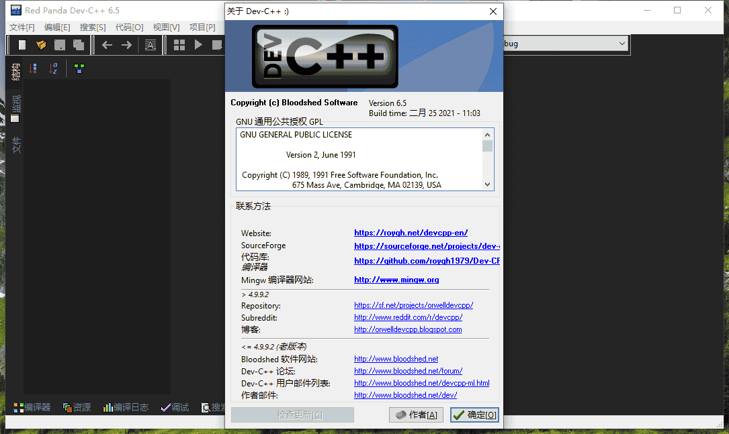
Task: Sort class browser alphabetically with A-Z icon
Action: click(x=54, y=68)
